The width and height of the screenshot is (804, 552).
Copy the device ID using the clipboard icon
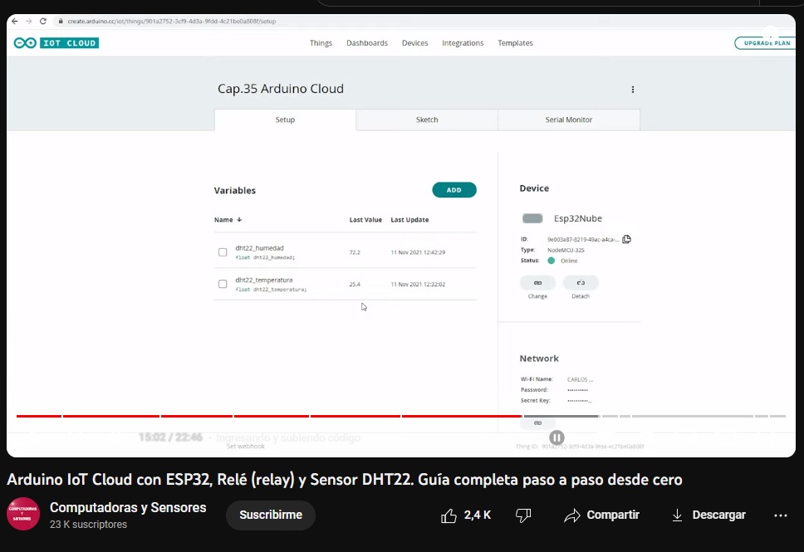click(626, 238)
